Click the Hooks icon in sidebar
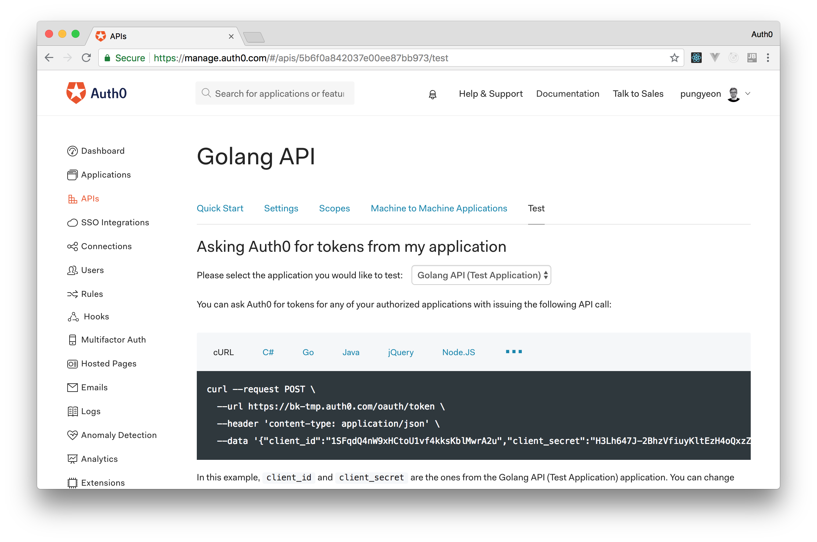817x542 pixels. pyautogui.click(x=73, y=317)
